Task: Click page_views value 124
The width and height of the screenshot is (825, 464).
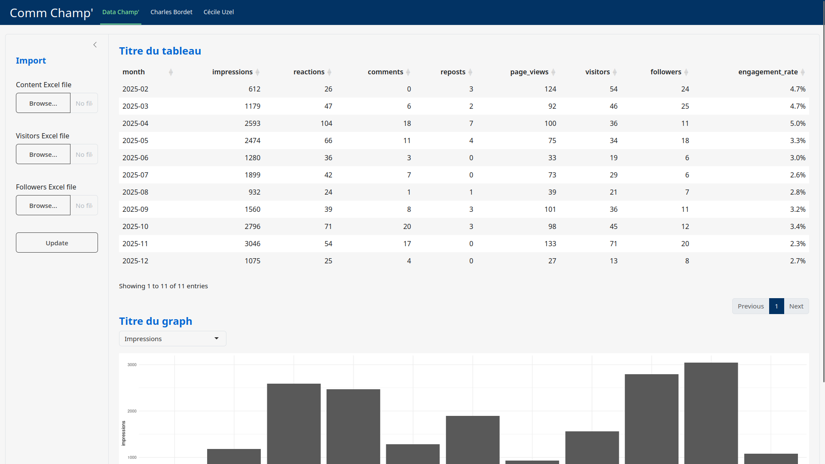Action: coord(550,89)
